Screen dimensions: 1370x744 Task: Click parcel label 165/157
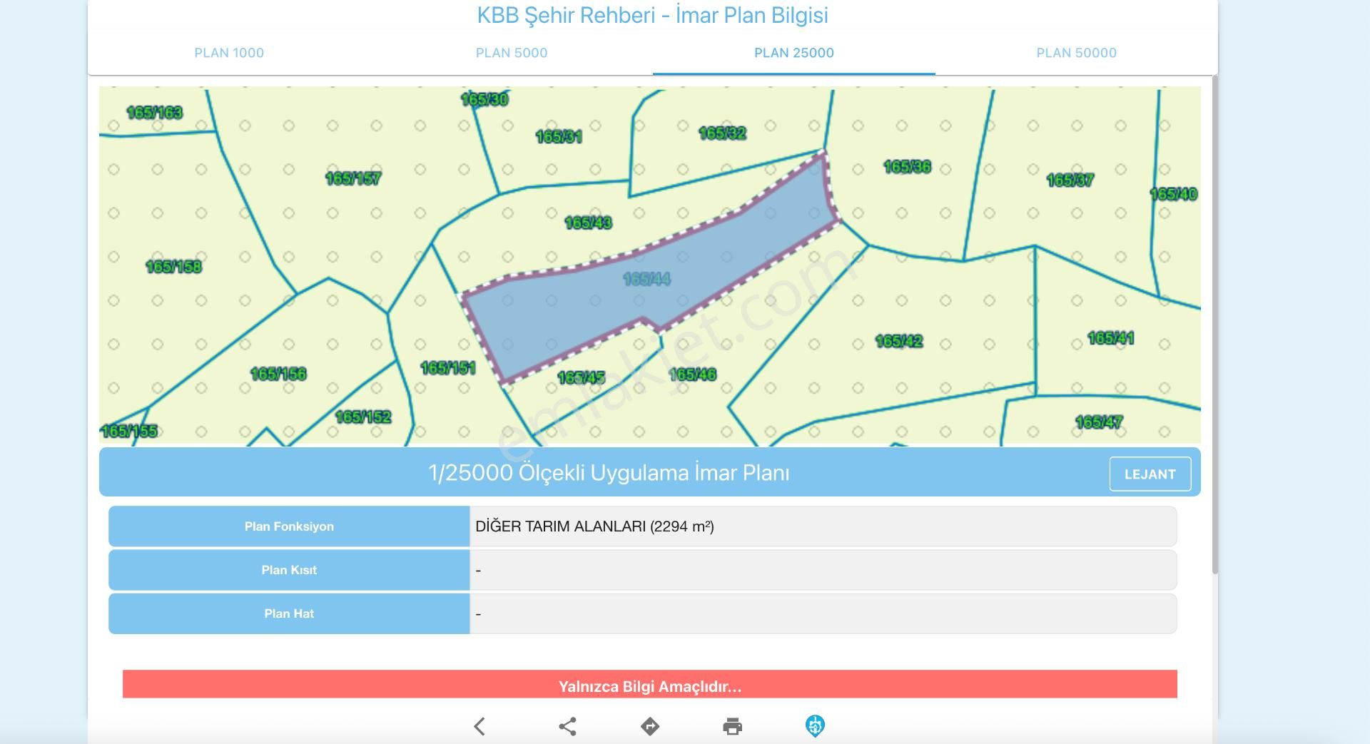[352, 178]
